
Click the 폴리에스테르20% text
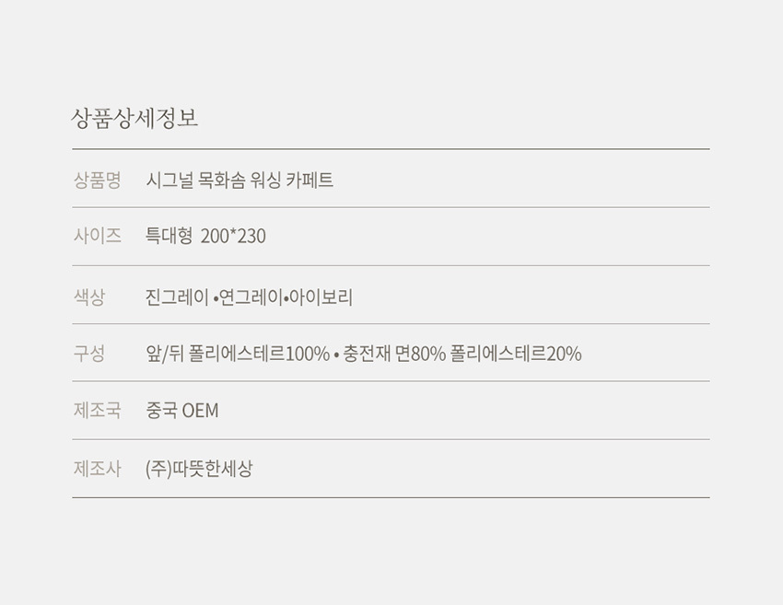coord(516,355)
